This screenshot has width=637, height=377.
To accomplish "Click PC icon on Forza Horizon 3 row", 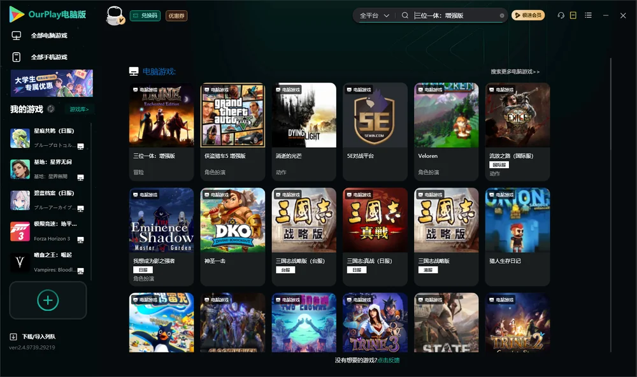I will [x=80, y=239].
